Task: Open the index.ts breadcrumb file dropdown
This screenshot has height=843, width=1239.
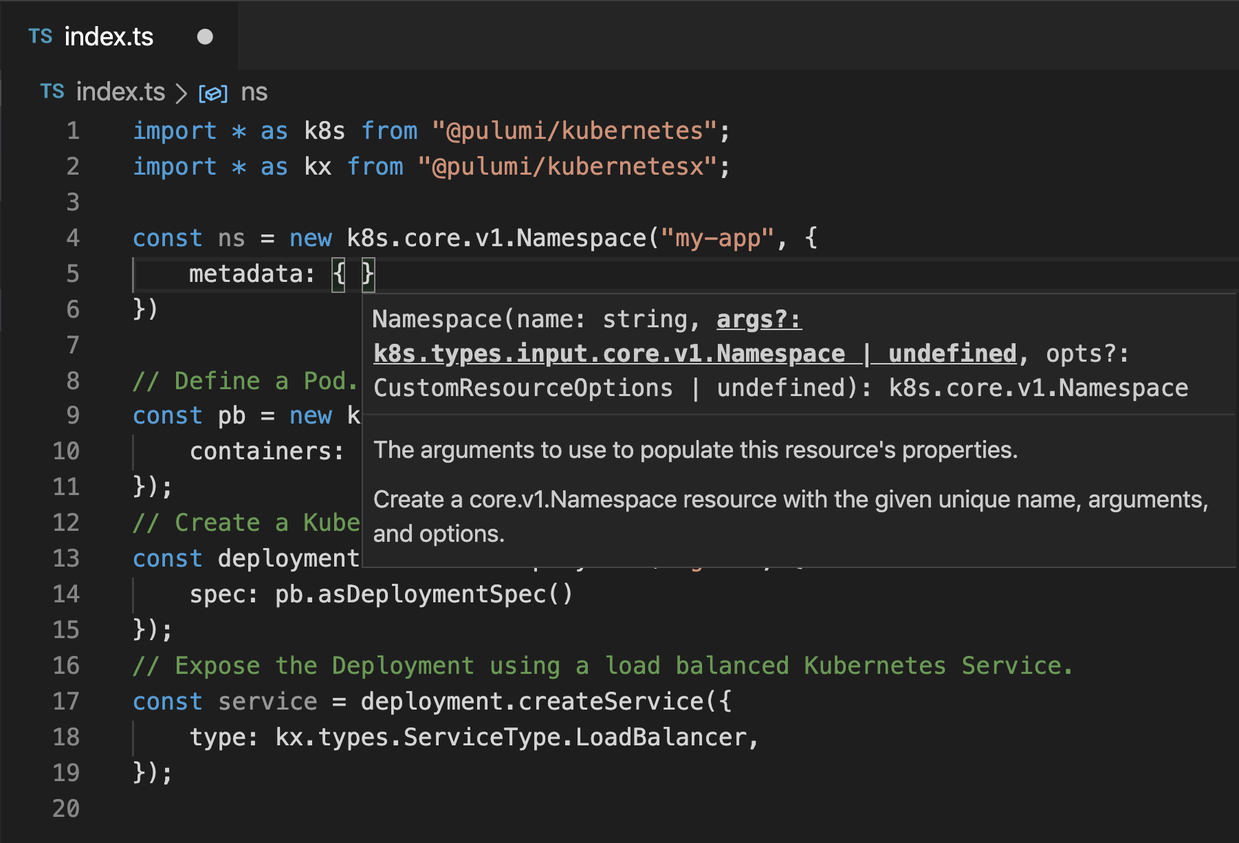Action: click(120, 92)
